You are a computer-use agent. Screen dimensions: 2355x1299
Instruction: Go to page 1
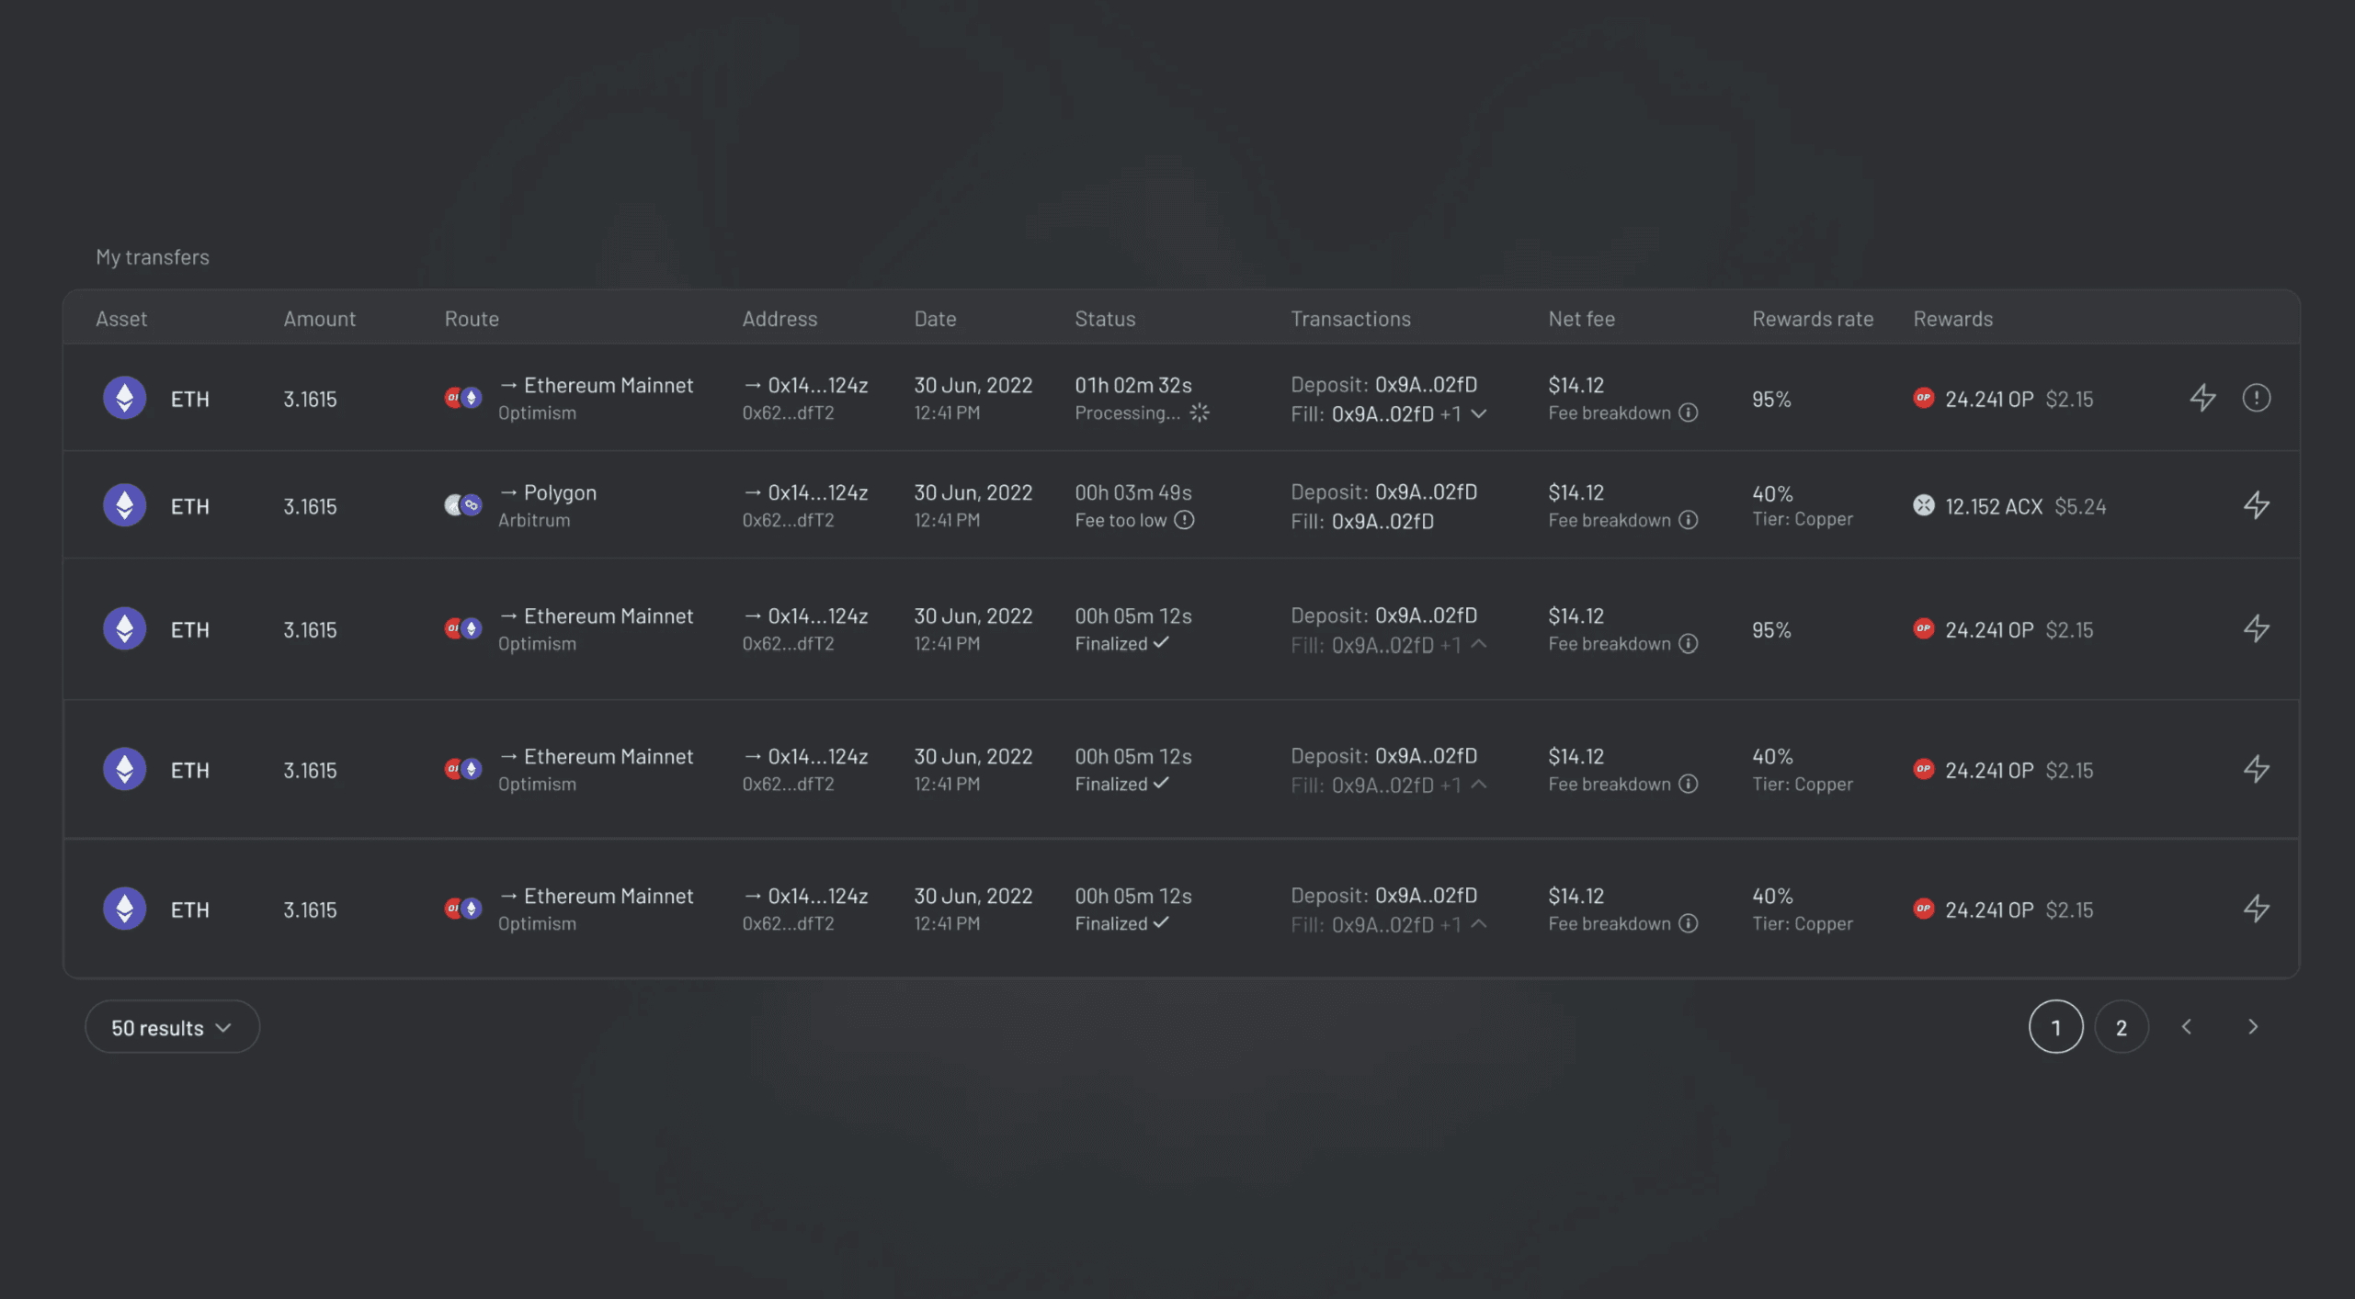pos(2055,1026)
